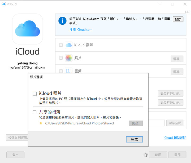Click the Bookmarks book icon

[69, 71]
